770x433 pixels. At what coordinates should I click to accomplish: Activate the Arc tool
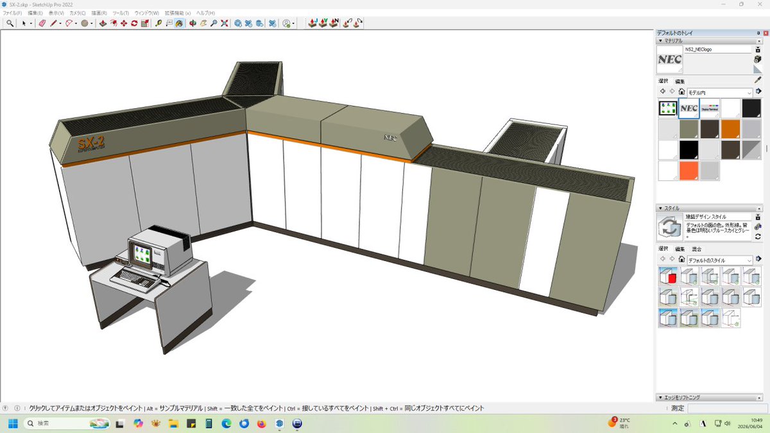[69, 23]
